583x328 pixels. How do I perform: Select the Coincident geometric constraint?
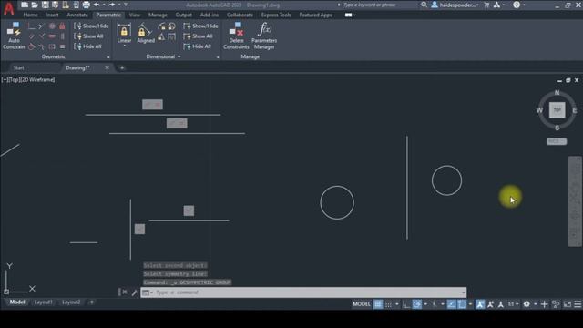[31, 26]
